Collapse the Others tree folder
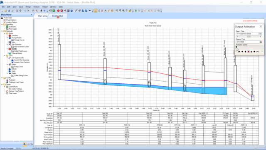 point(2,84)
